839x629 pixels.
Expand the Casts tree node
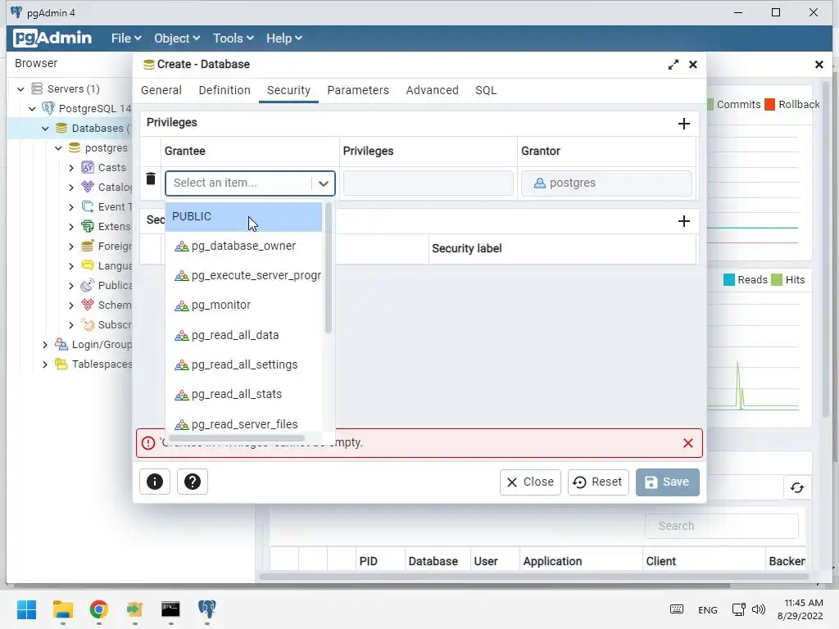point(71,167)
